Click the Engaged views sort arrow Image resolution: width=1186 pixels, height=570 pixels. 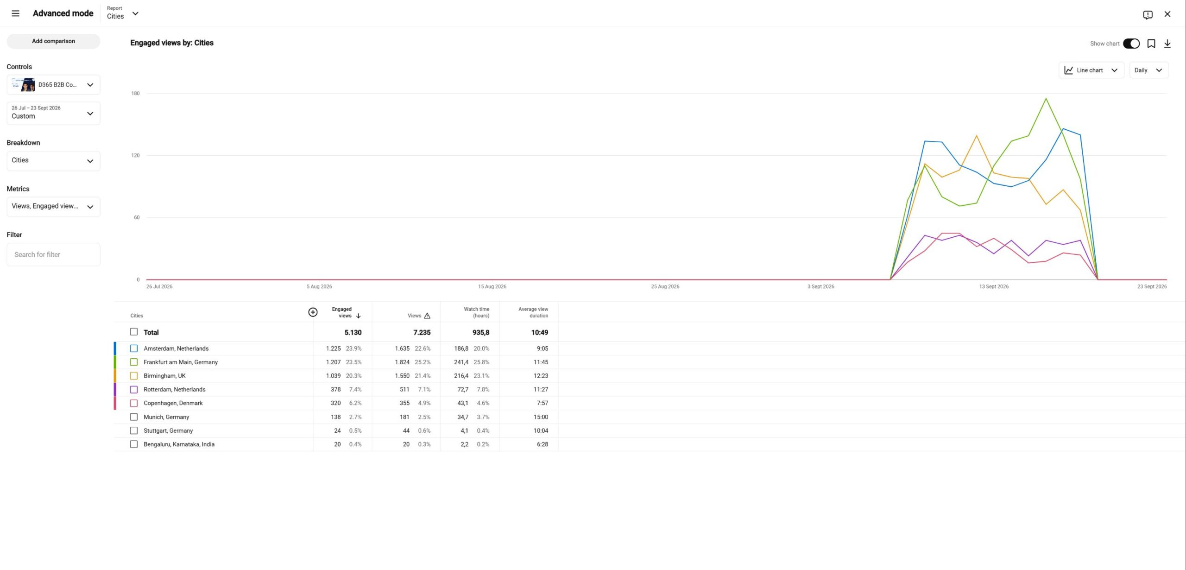tap(358, 316)
